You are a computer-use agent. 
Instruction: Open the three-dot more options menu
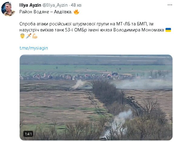pyautogui.click(x=170, y=5)
